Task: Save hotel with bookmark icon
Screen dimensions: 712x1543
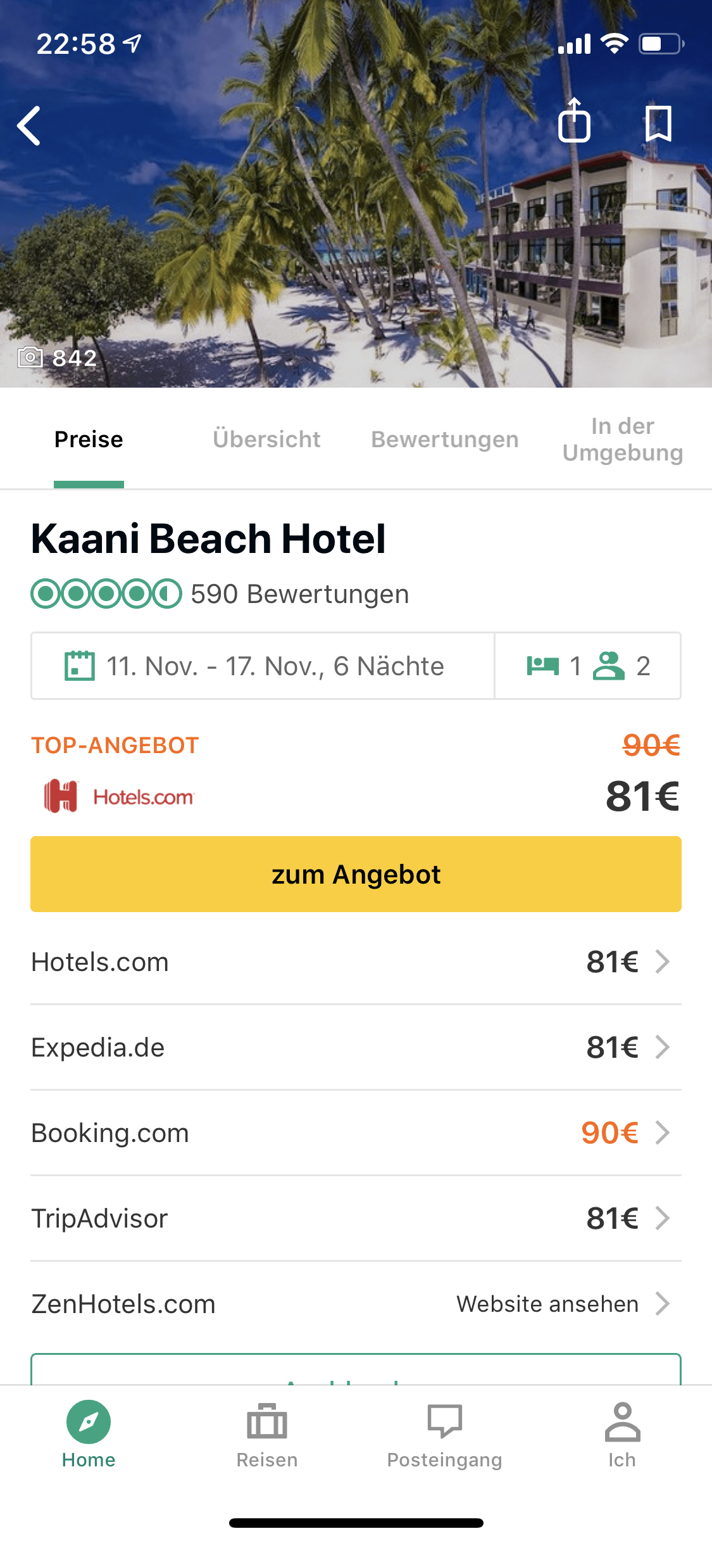Action: pos(658,123)
